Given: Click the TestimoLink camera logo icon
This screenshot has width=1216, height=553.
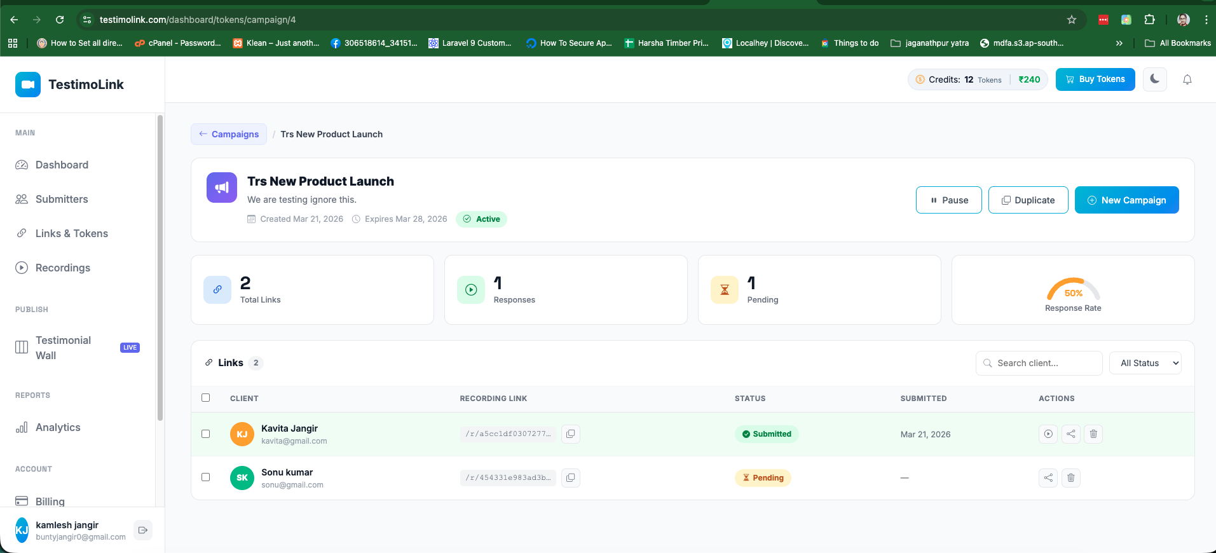Looking at the screenshot, I should pyautogui.click(x=28, y=85).
